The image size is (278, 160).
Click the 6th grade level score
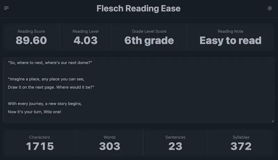(149, 41)
